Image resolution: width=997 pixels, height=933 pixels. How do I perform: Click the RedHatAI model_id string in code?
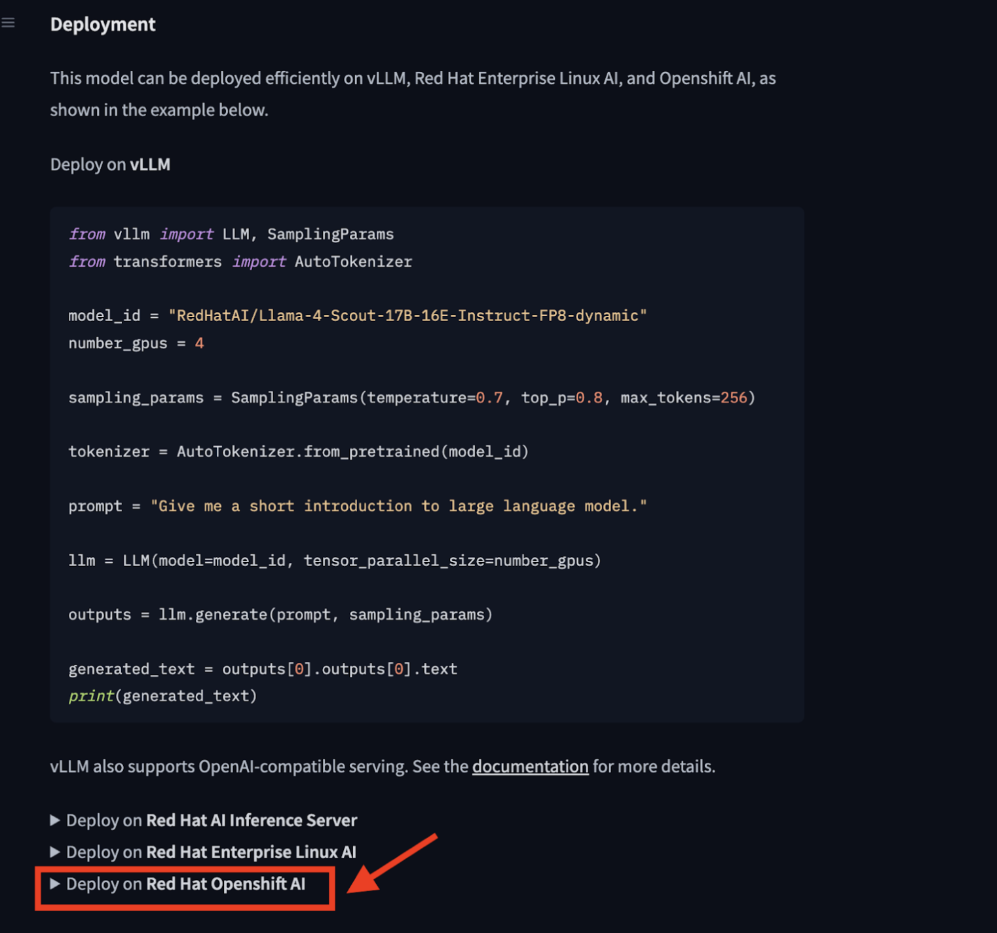(407, 316)
